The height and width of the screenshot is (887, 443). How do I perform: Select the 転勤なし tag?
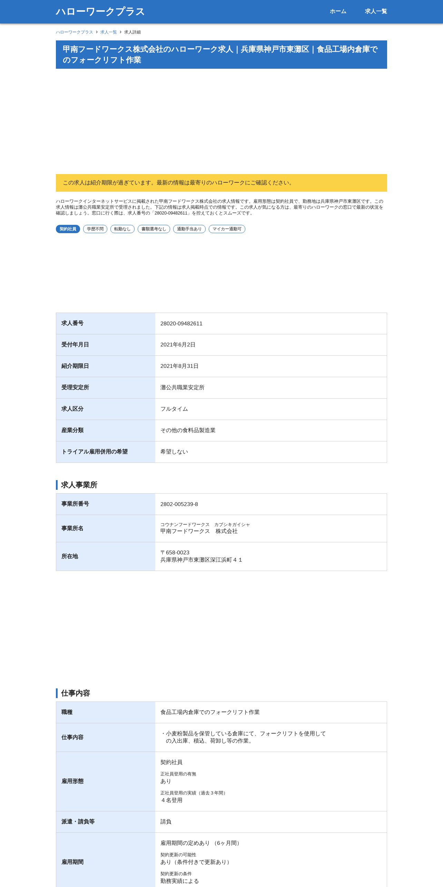(x=122, y=229)
